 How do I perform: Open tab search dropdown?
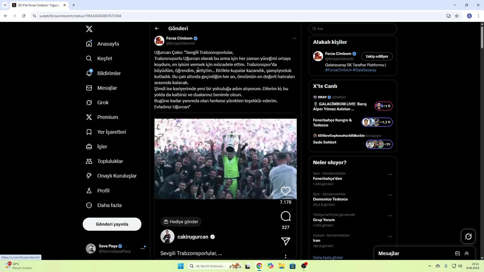[x=5, y=5]
